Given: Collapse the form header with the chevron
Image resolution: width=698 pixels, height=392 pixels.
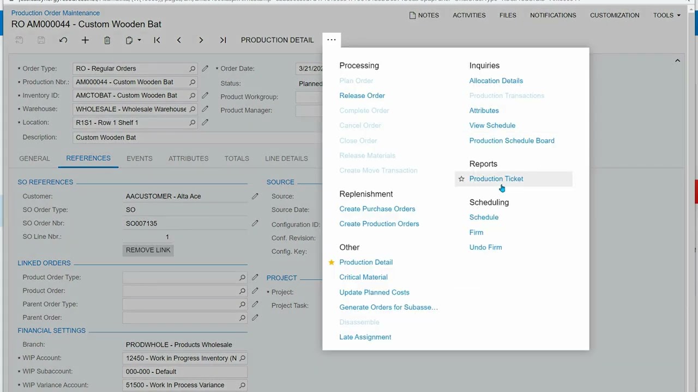Looking at the screenshot, I should click(x=677, y=60).
